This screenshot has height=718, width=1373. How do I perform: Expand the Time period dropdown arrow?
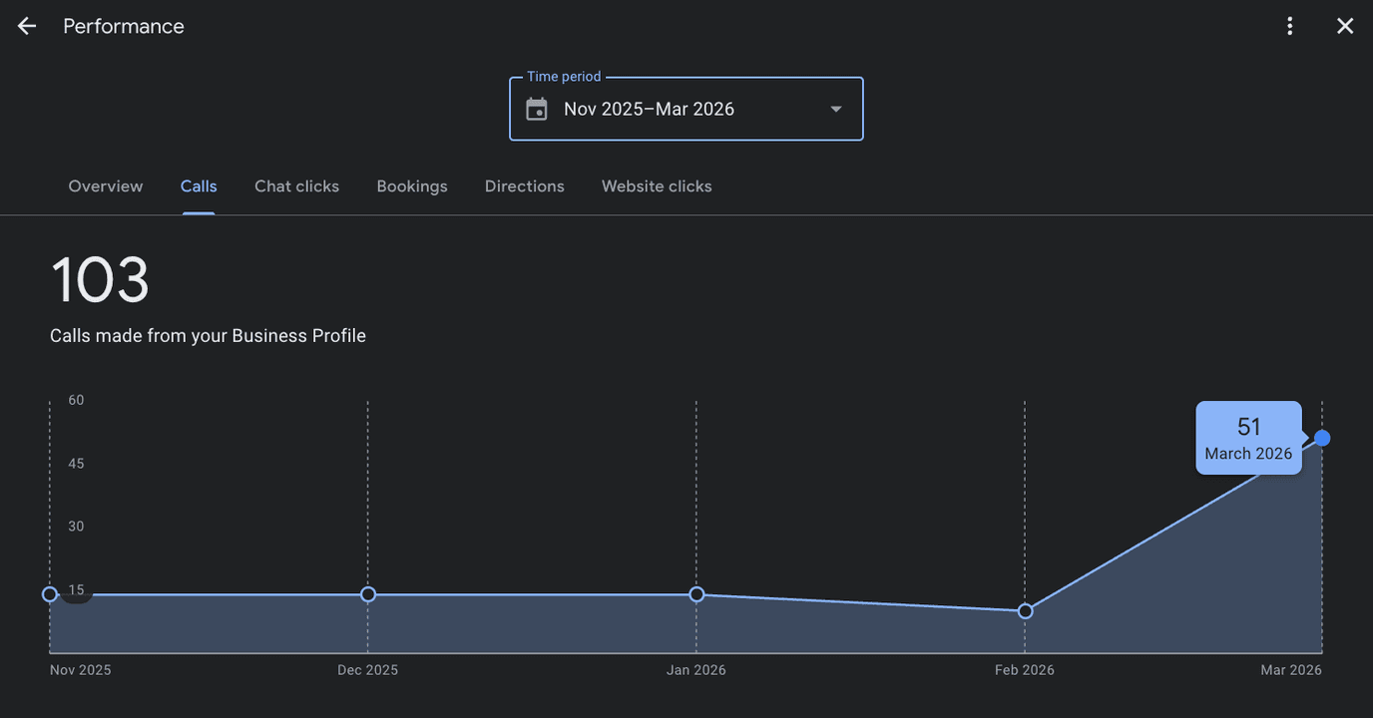tap(836, 109)
